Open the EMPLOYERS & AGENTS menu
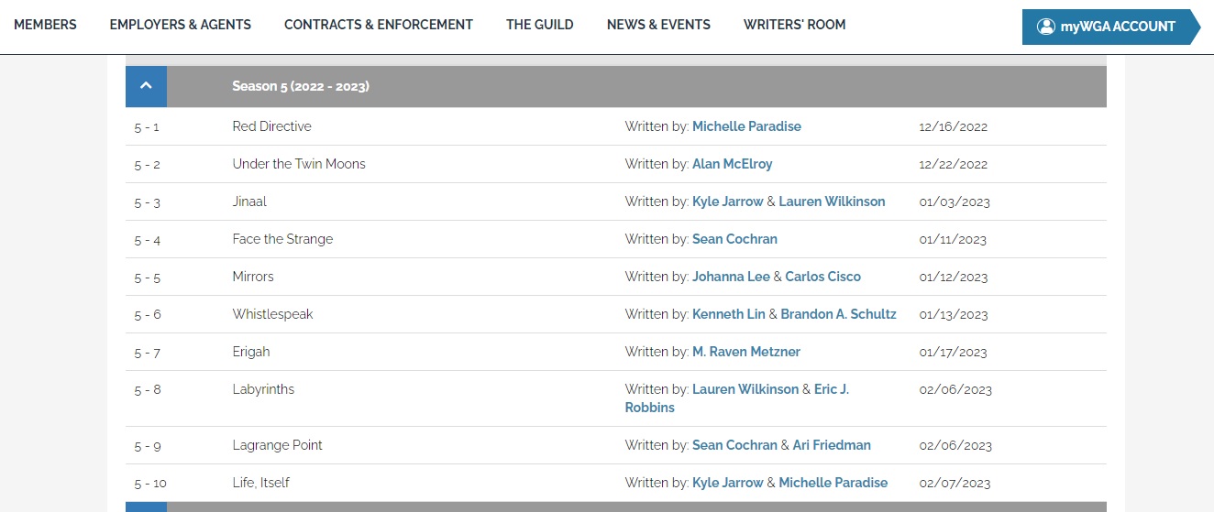The height and width of the screenshot is (512, 1214). click(x=180, y=25)
